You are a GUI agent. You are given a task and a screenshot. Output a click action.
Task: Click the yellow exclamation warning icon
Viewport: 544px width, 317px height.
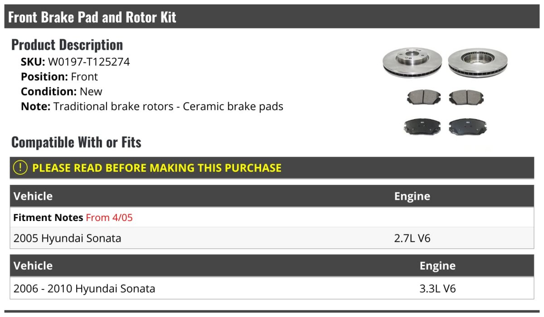pyautogui.click(x=20, y=168)
